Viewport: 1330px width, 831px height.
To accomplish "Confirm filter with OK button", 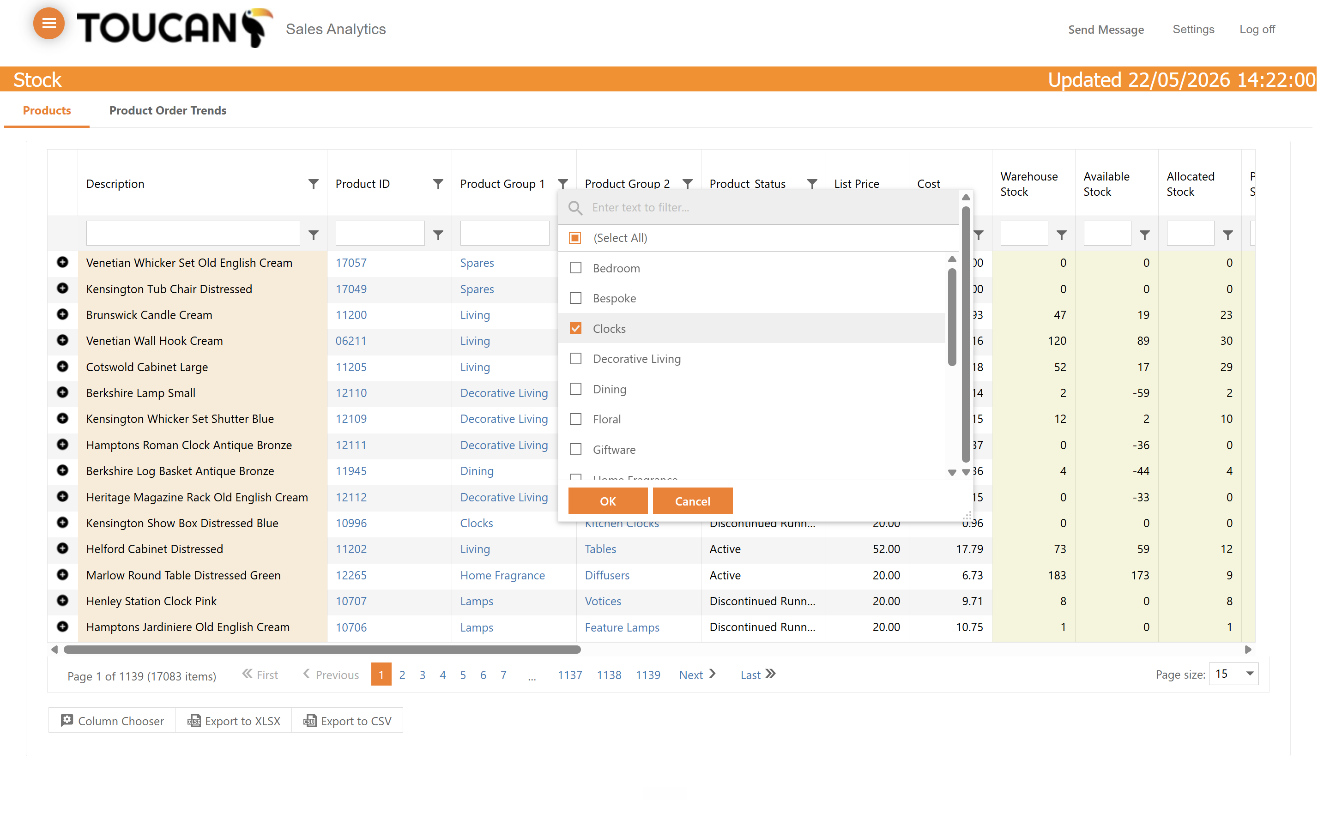I will click(x=608, y=501).
